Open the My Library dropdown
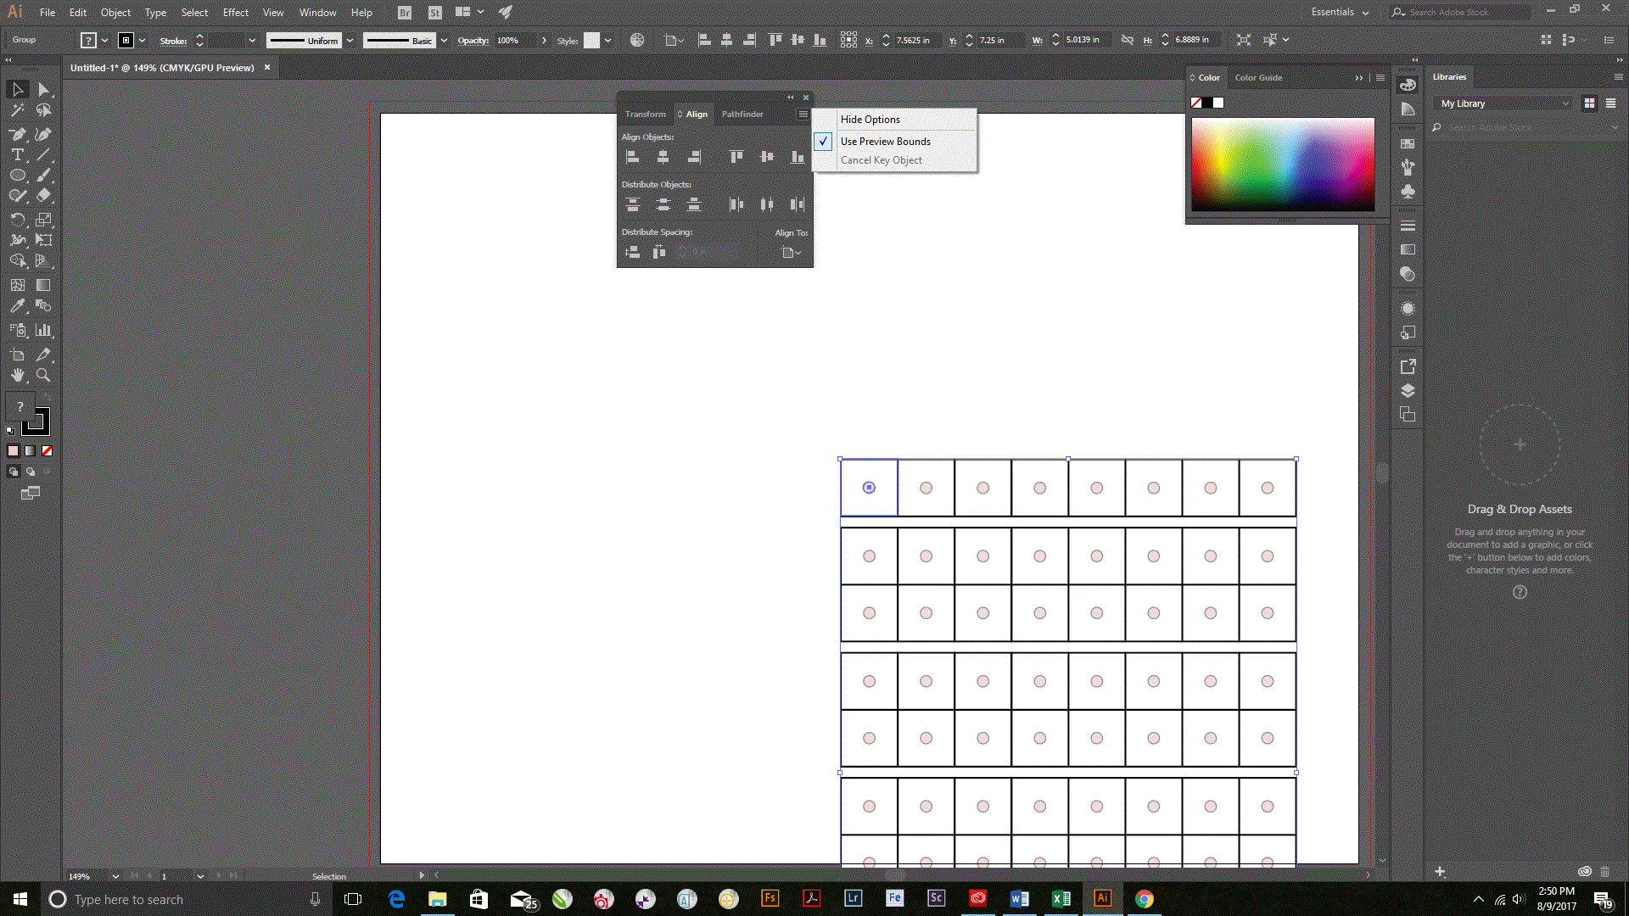Screen dimensions: 1629x916 [x=1504, y=103]
